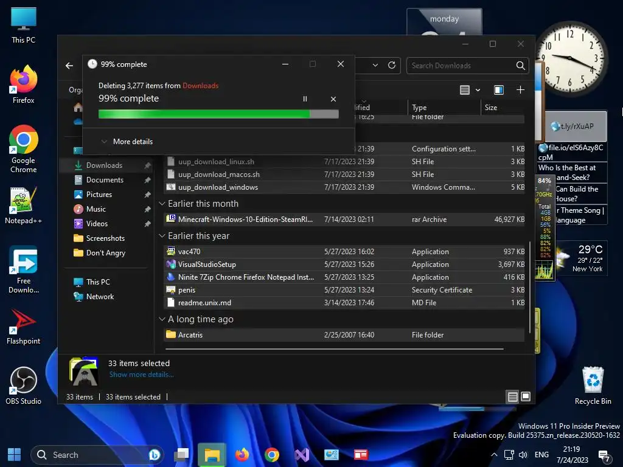
Task: Collapse the A long time ago group
Action: pos(162,319)
